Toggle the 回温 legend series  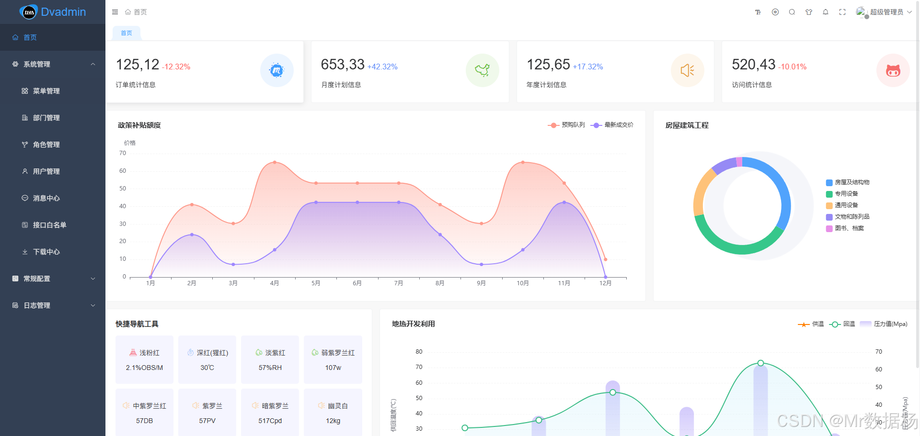842,324
